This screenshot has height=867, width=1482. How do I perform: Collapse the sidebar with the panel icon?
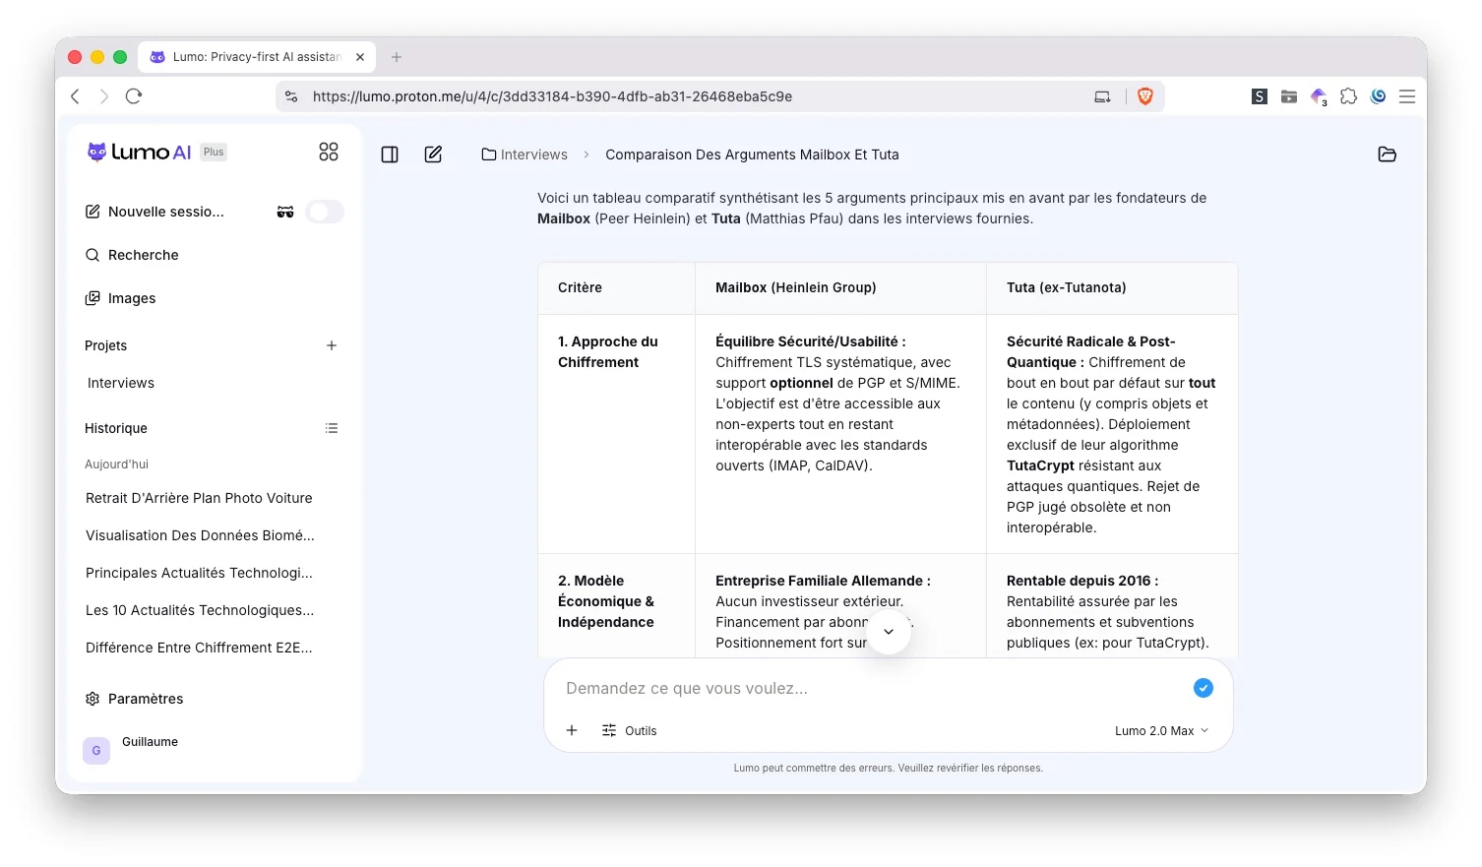coord(390,155)
